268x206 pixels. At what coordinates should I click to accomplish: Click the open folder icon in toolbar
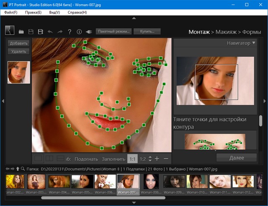click(x=21, y=32)
